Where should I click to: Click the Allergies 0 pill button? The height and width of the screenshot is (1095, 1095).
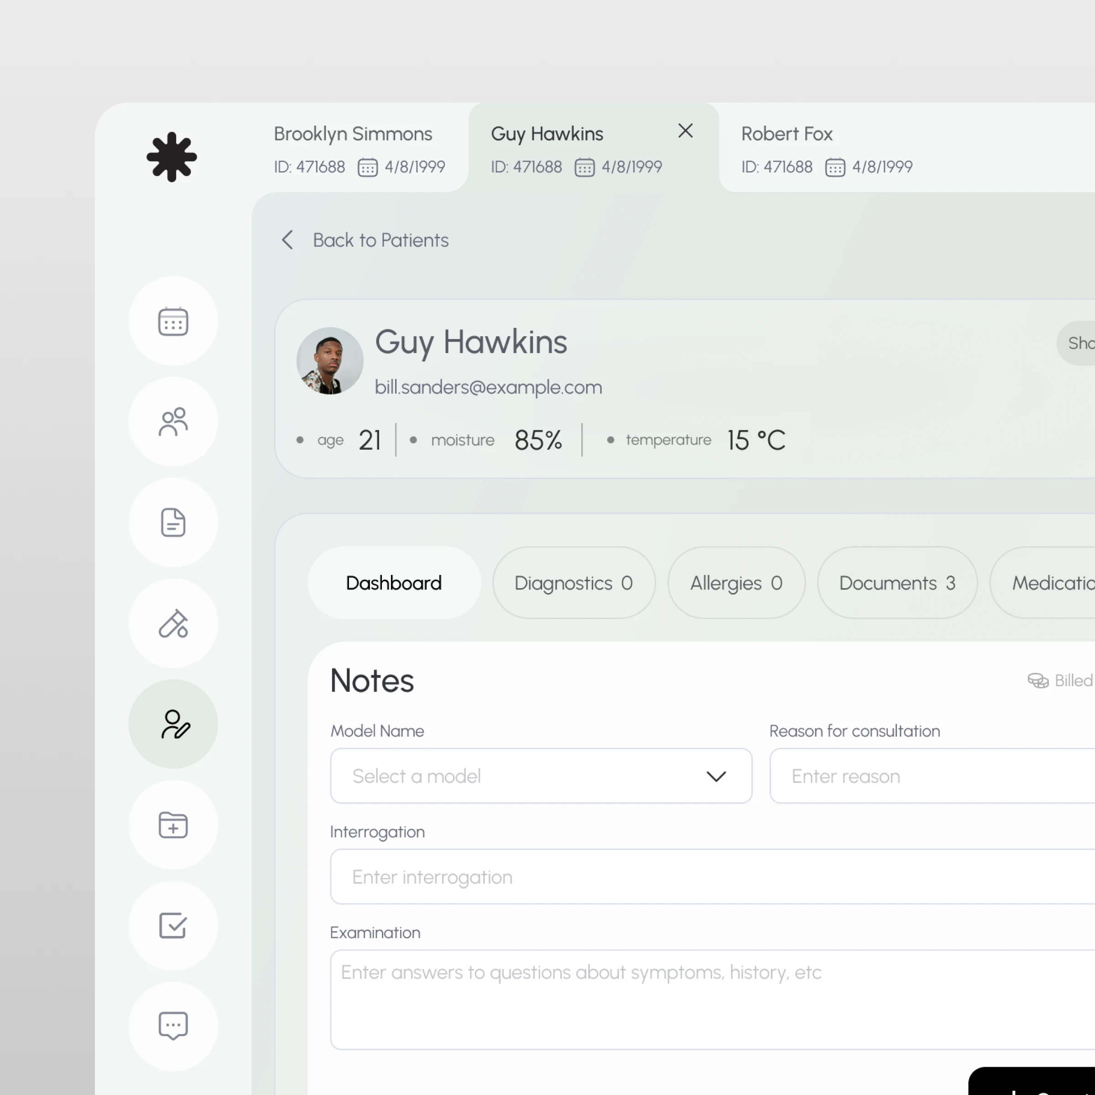735,583
